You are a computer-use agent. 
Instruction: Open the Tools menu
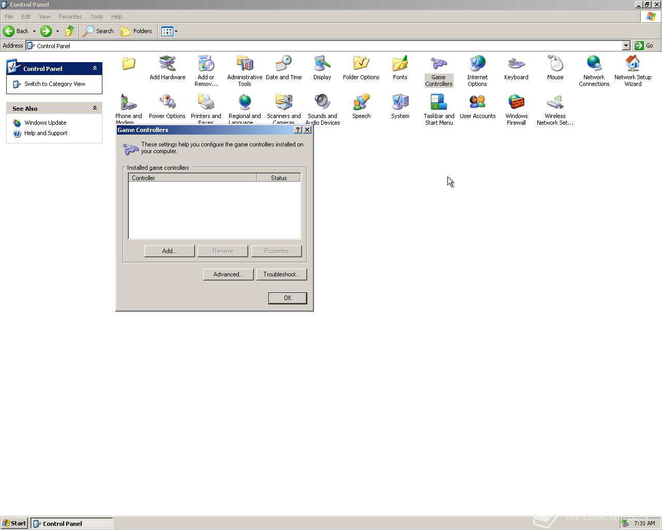tap(96, 17)
